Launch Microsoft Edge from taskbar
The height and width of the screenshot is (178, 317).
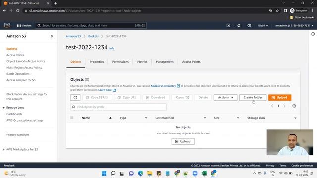pos(140,173)
